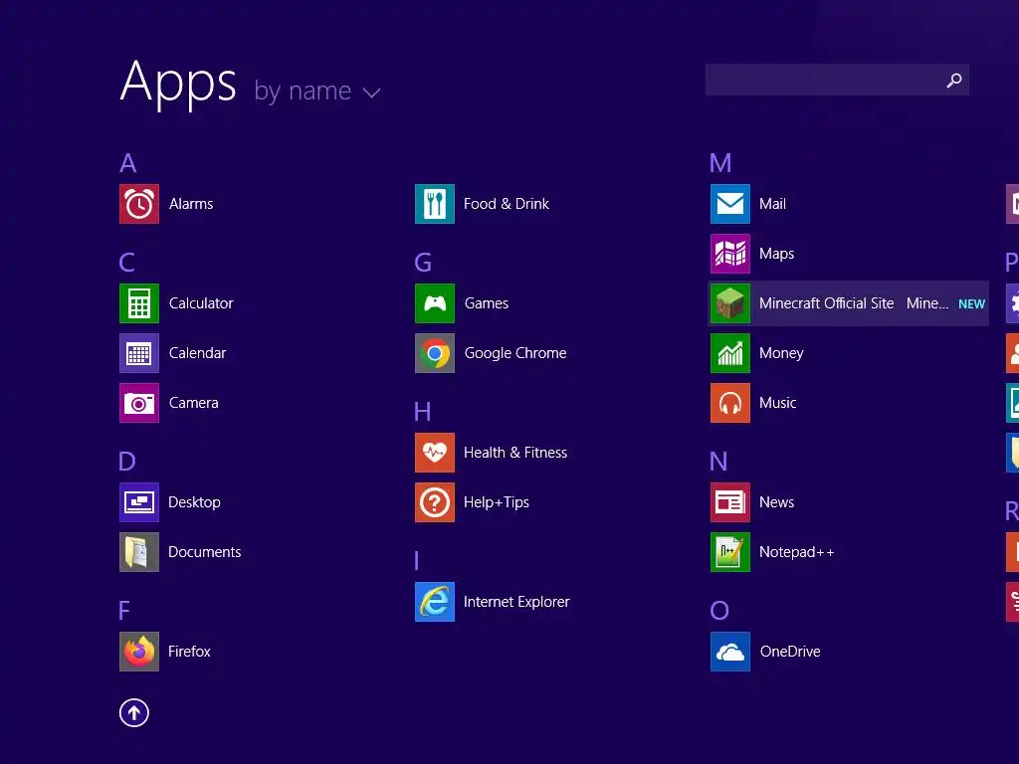Launch Music headphones icon
The width and height of the screenshot is (1019, 764).
click(x=730, y=403)
